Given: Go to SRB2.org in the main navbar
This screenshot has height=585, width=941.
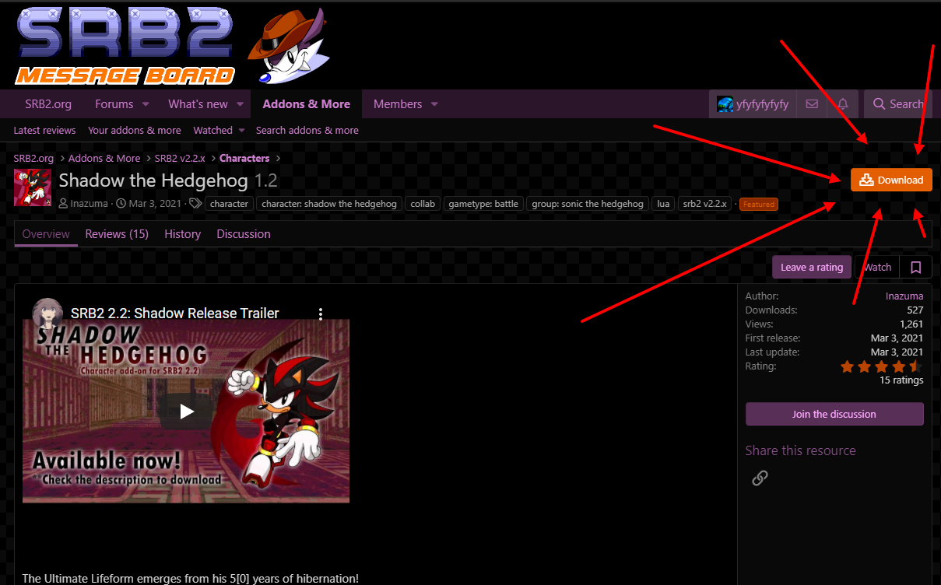Looking at the screenshot, I should click(48, 104).
